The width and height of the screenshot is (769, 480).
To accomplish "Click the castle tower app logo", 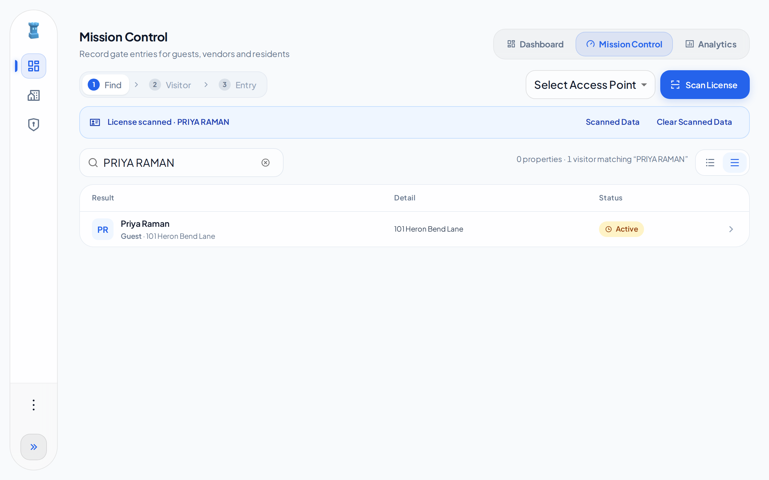I will click(x=33, y=31).
